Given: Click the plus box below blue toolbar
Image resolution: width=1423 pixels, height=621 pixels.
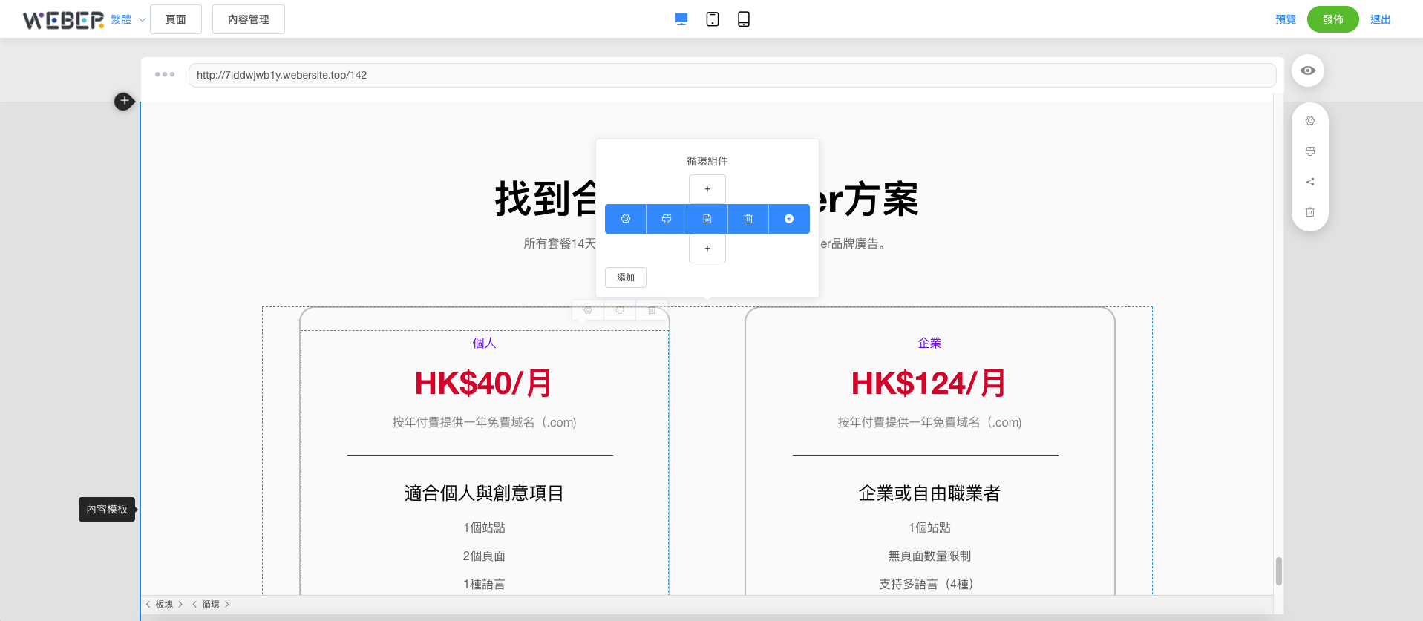Looking at the screenshot, I should [x=707, y=249].
